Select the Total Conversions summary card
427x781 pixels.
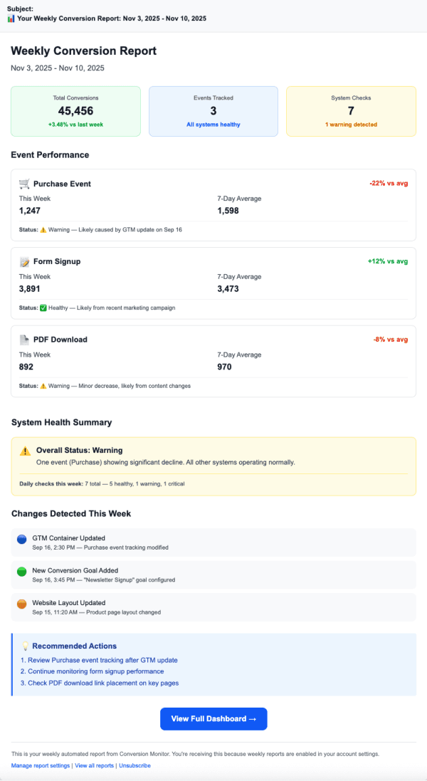click(x=75, y=111)
